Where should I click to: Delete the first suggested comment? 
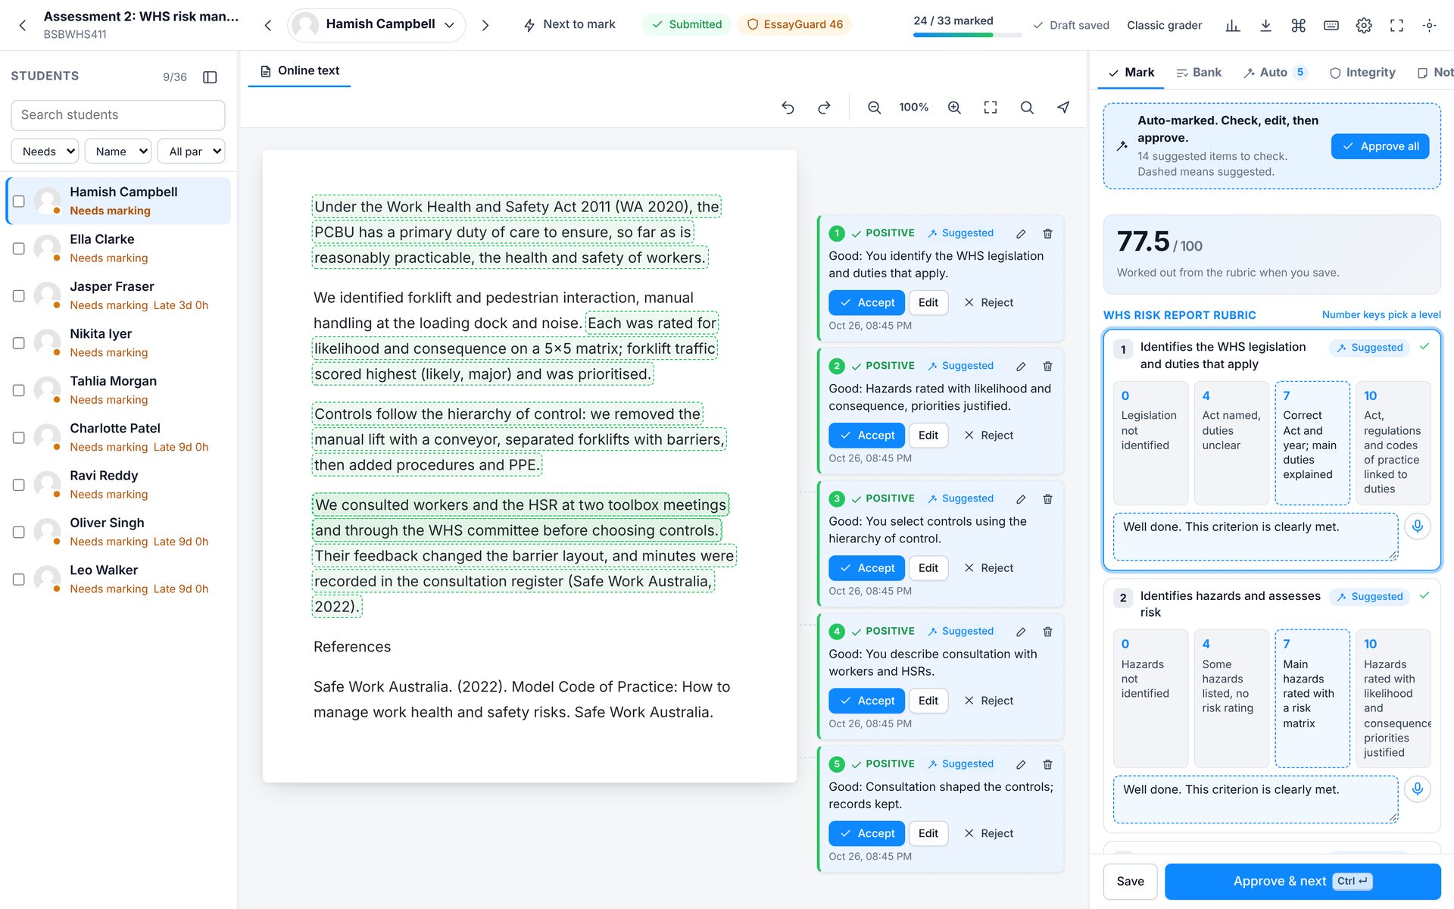point(1048,233)
